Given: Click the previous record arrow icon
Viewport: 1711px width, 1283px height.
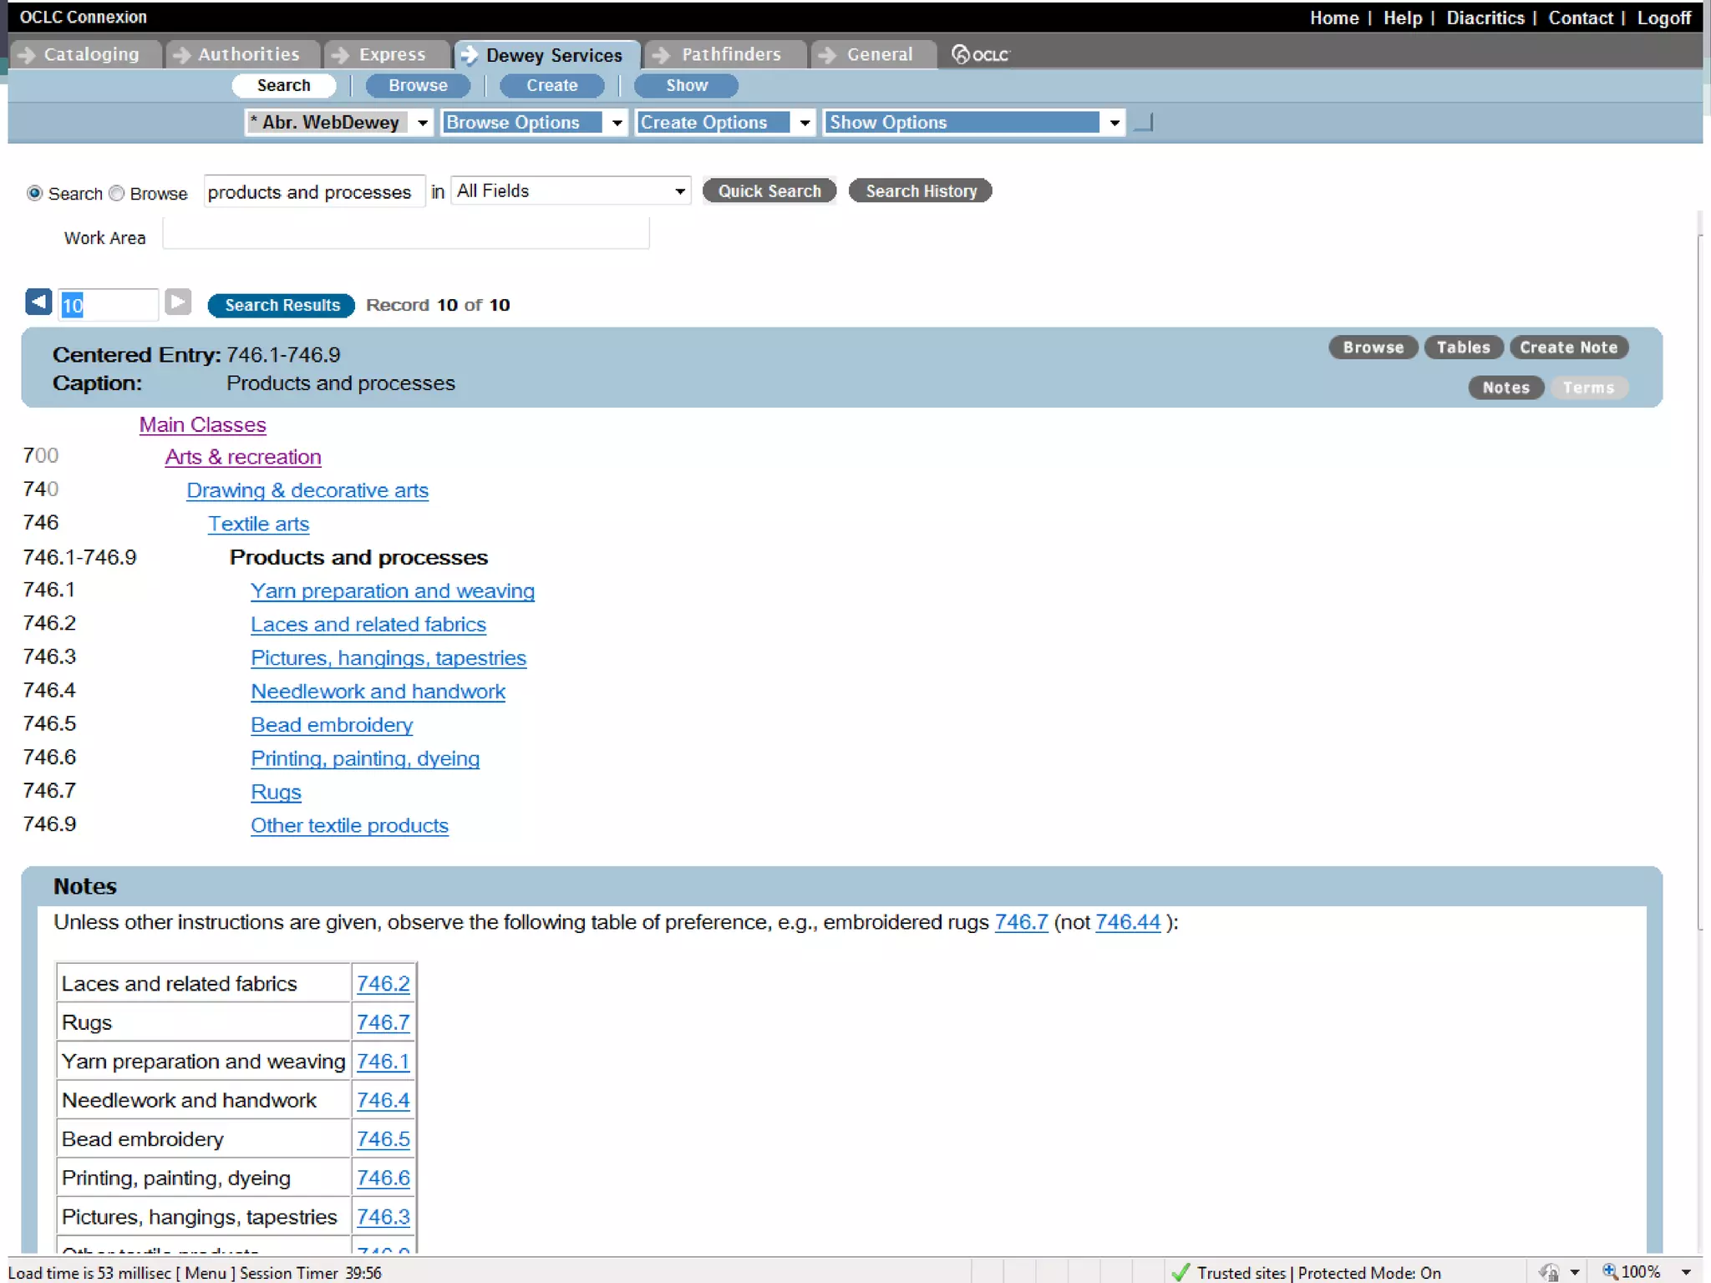Looking at the screenshot, I should pyautogui.click(x=38, y=302).
